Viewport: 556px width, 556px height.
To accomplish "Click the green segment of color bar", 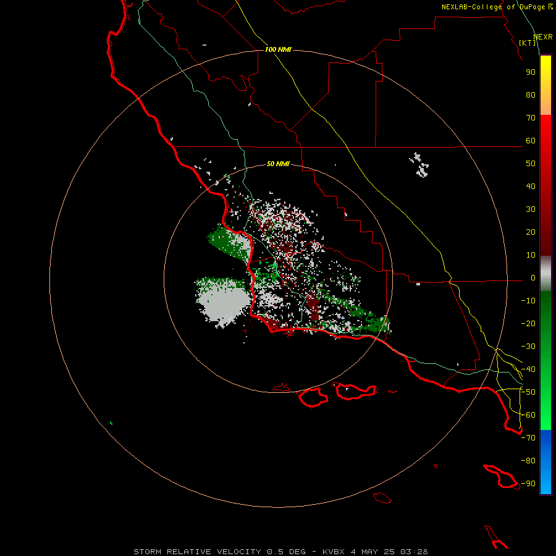I will click(x=545, y=361).
